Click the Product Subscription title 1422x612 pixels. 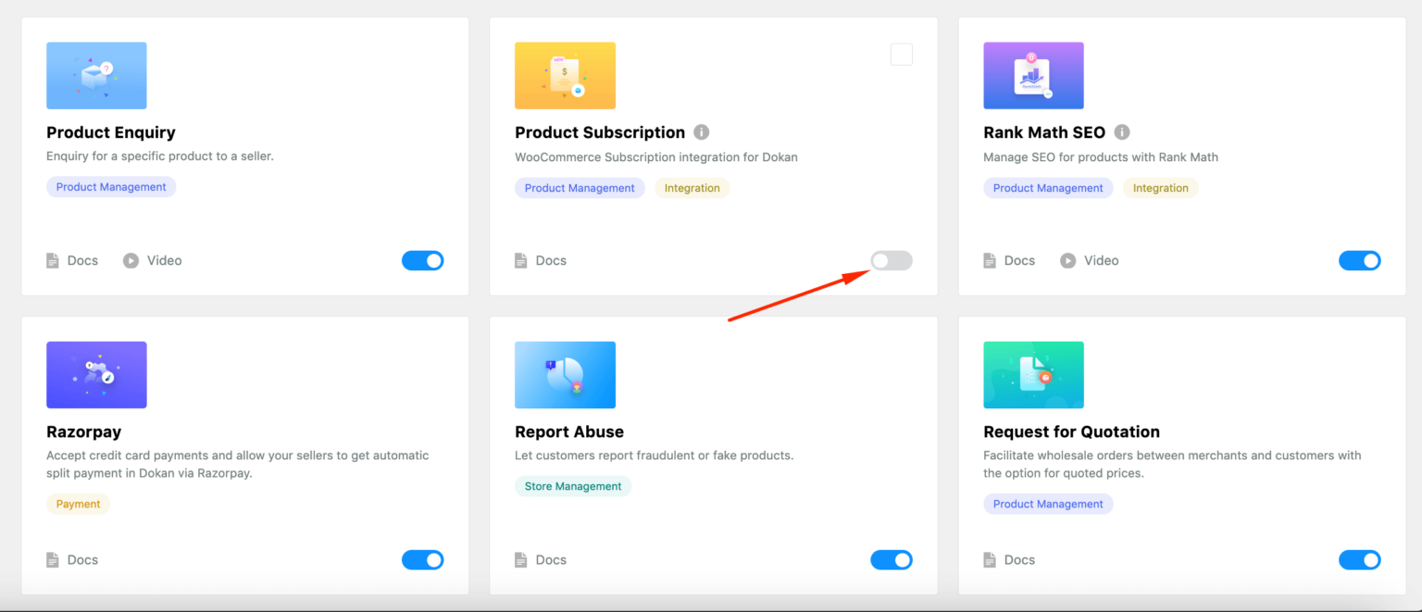coord(600,132)
